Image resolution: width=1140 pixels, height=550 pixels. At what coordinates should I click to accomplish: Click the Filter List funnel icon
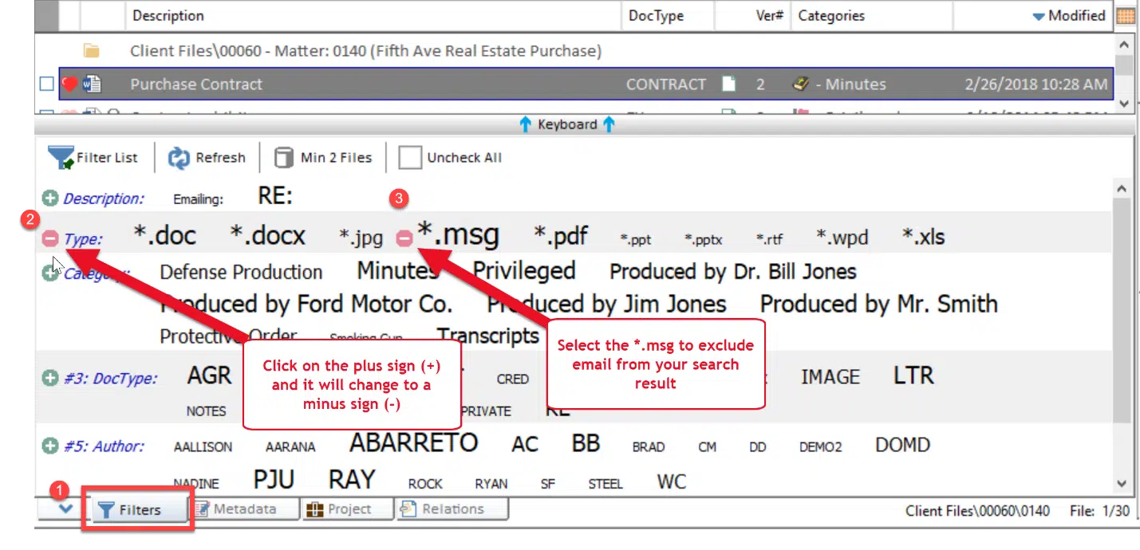click(x=61, y=157)
